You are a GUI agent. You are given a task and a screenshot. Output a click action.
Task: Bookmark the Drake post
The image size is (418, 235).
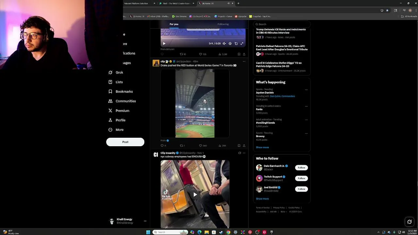pyautogui.click(x=239, y=146)
